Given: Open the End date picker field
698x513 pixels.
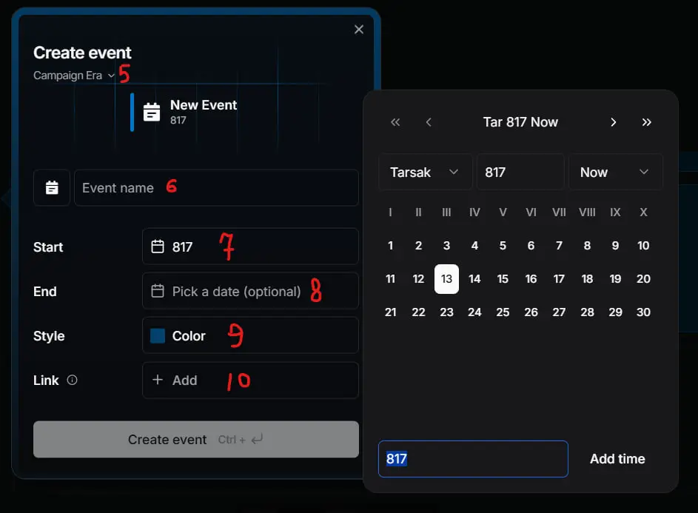Looking at the screenshot, I should click(x=250, y=291).
